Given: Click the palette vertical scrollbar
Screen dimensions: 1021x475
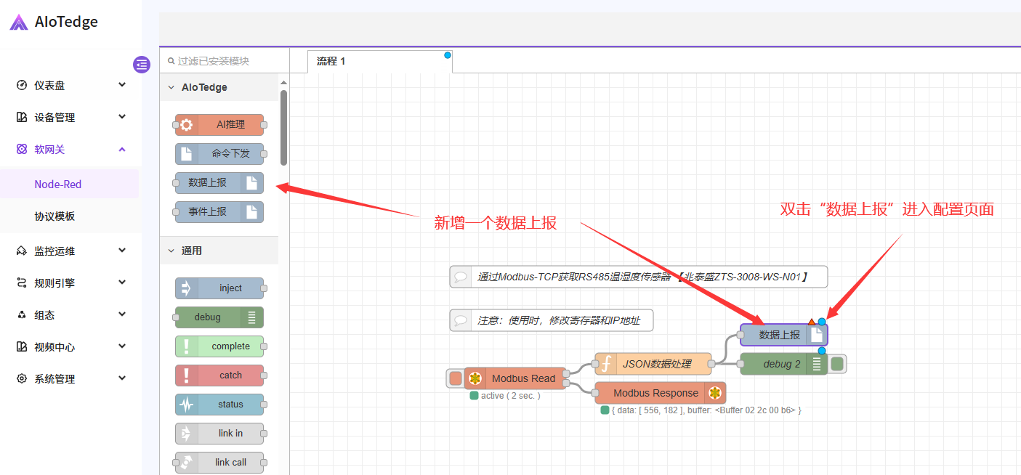Looking at the screenshot, I should (x=283, y=127).
